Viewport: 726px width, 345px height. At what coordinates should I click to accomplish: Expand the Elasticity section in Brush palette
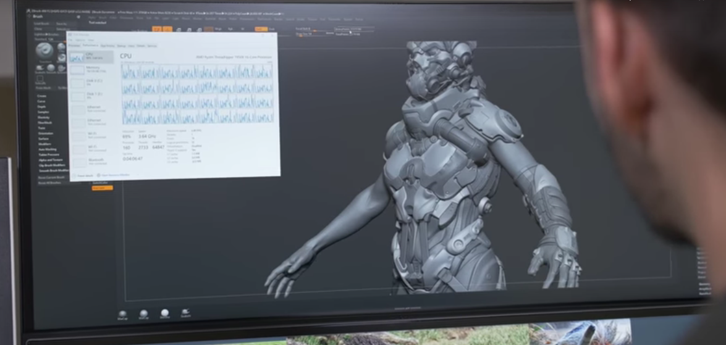pyautogui.click(x=43, y=117)
